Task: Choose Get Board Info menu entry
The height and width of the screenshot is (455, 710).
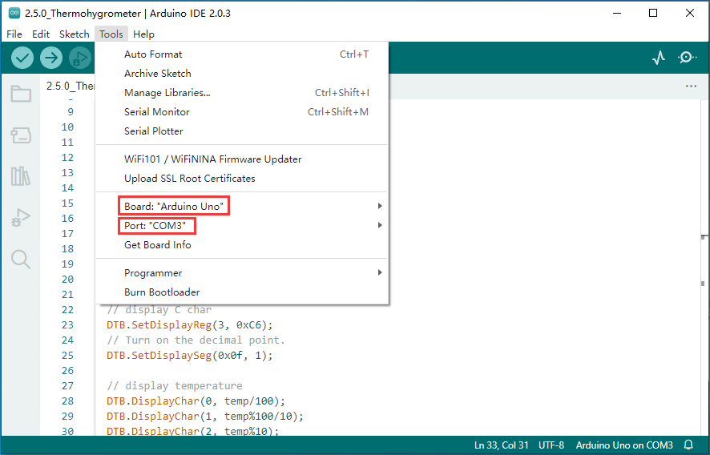Action: click(242, 245)
